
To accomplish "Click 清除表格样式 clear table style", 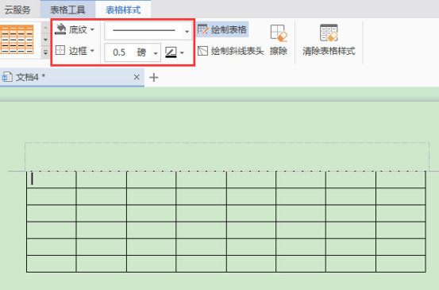I will click(x=329, y=40).
